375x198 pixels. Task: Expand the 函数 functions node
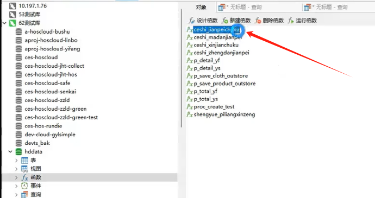(x=16, y=177)
